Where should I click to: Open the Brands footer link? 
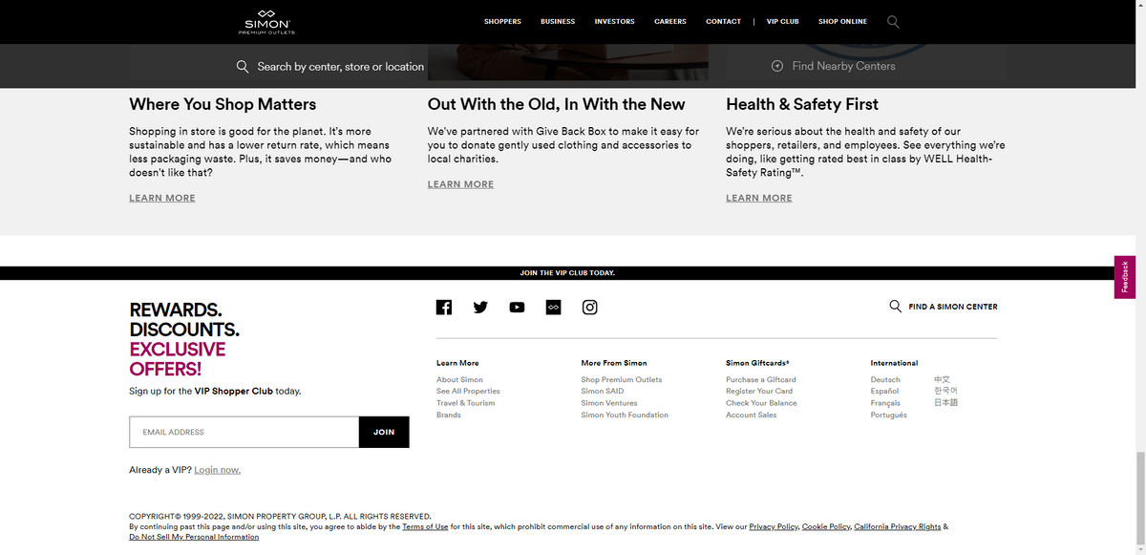tap(449, 415)
